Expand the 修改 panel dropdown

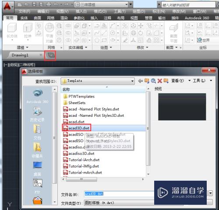(142, 47)
